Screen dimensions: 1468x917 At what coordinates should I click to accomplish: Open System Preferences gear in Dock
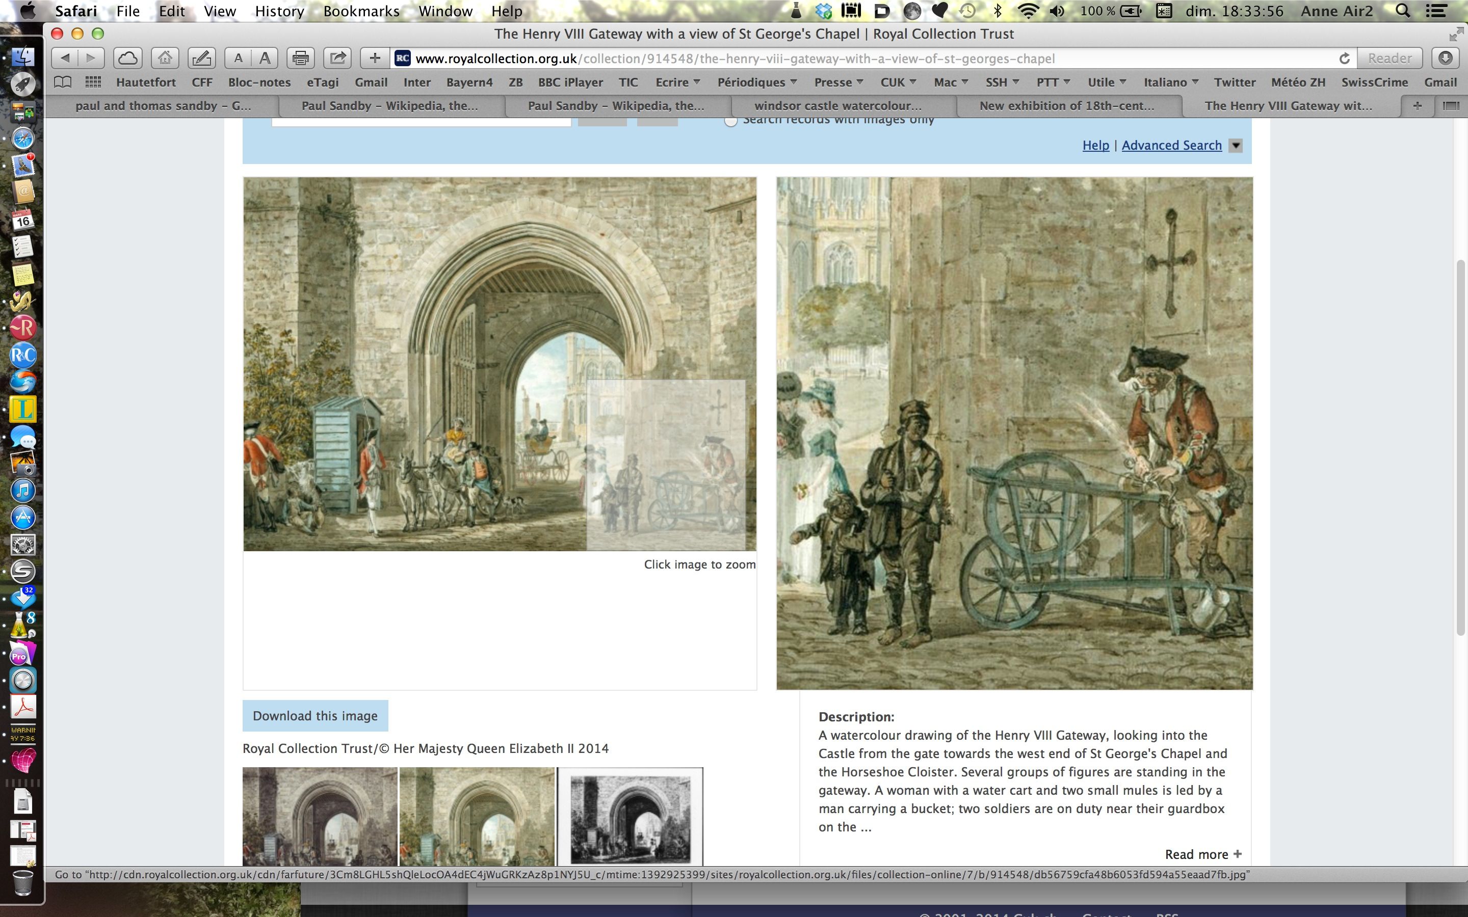pyautogui.click(x=23, y=545)
